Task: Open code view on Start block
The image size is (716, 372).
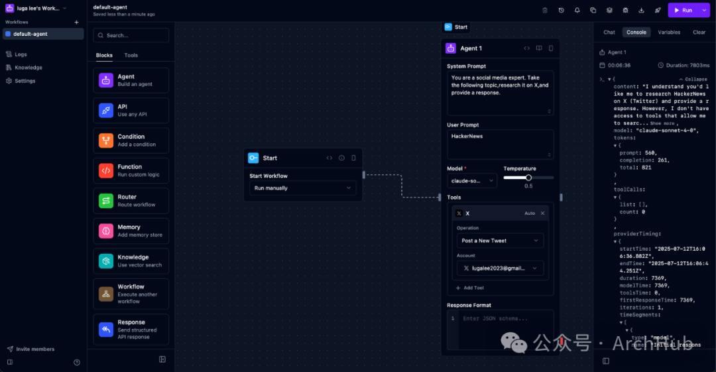Action: tap(329, 158)
